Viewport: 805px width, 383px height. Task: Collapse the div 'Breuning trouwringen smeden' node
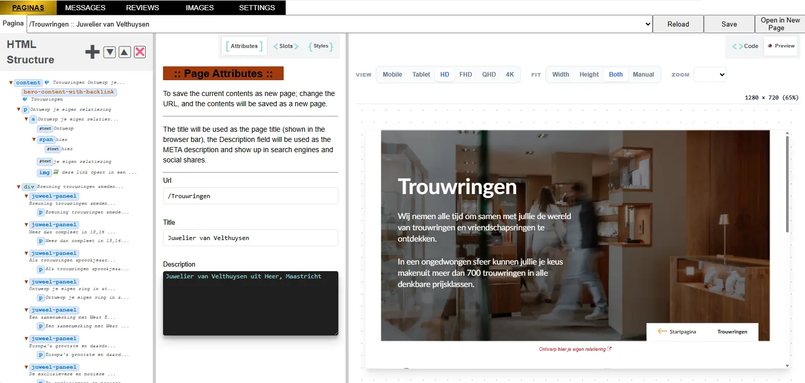tap(18, 187)
